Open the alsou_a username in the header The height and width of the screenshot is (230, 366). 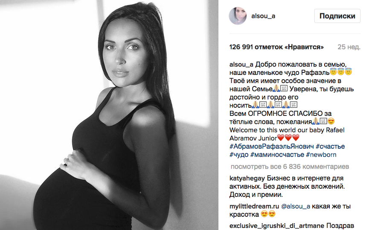tap(263, 16)
